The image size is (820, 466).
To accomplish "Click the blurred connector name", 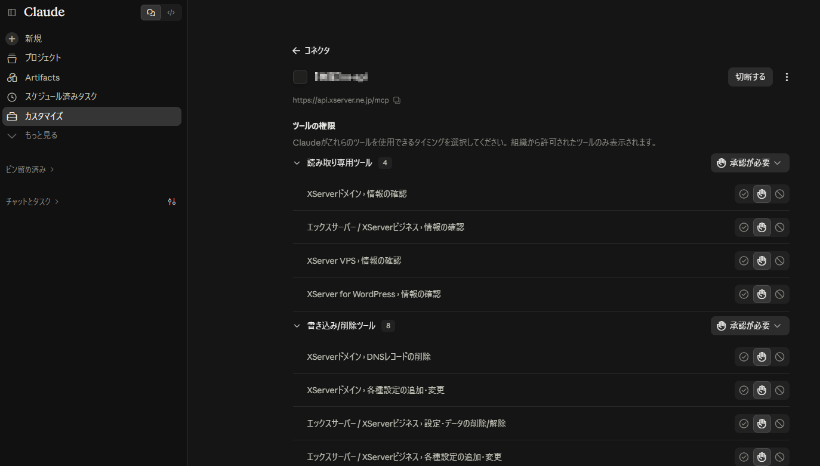I will (x=341, y=77).
